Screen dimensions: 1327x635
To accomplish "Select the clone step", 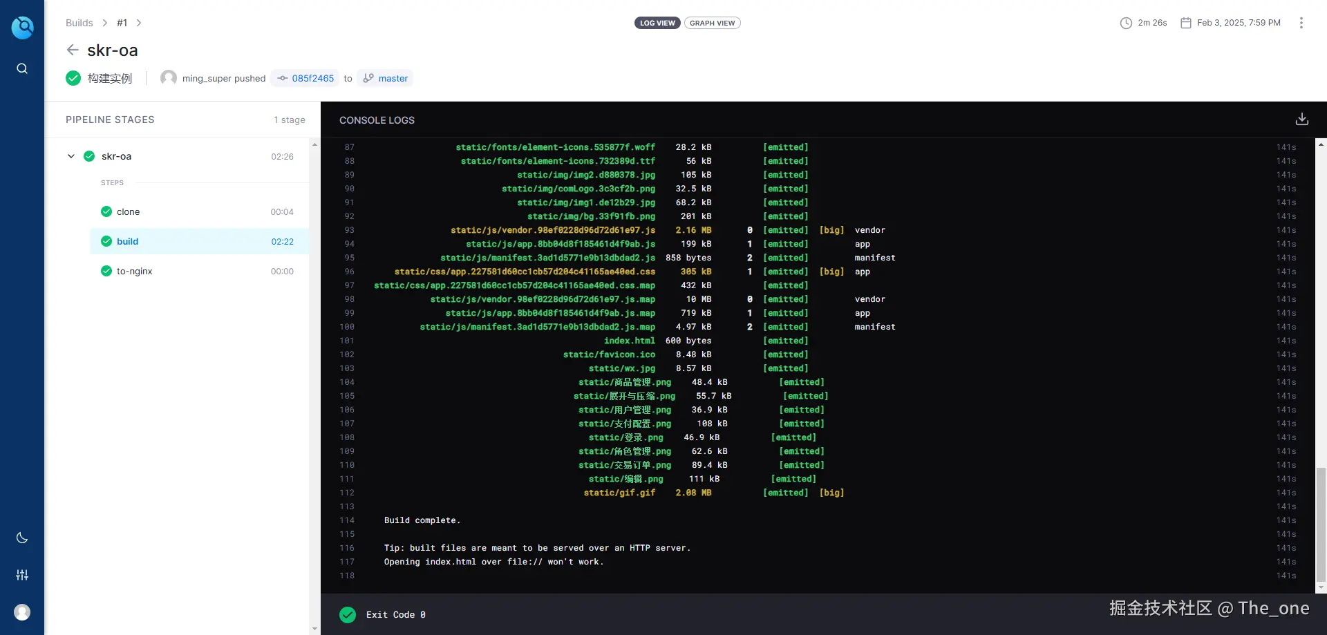I will [199, 211].
